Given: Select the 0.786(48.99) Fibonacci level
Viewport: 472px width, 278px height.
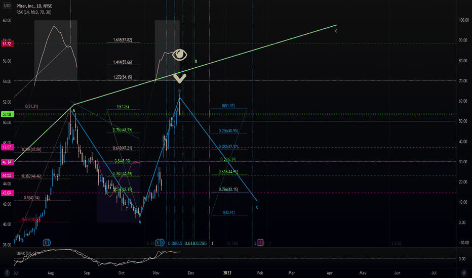Looking at the screenshot, I should click(122, 130).
